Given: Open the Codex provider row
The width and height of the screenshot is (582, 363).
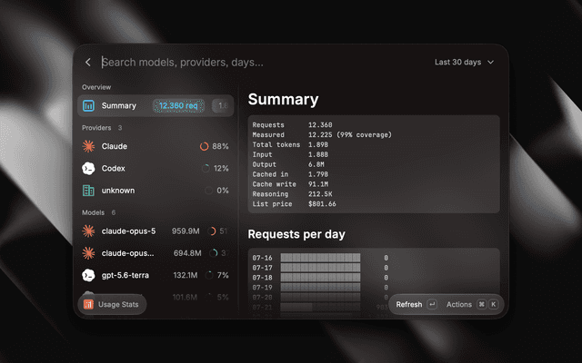Looking at the screenshot, I should click(x=156, y=169).
